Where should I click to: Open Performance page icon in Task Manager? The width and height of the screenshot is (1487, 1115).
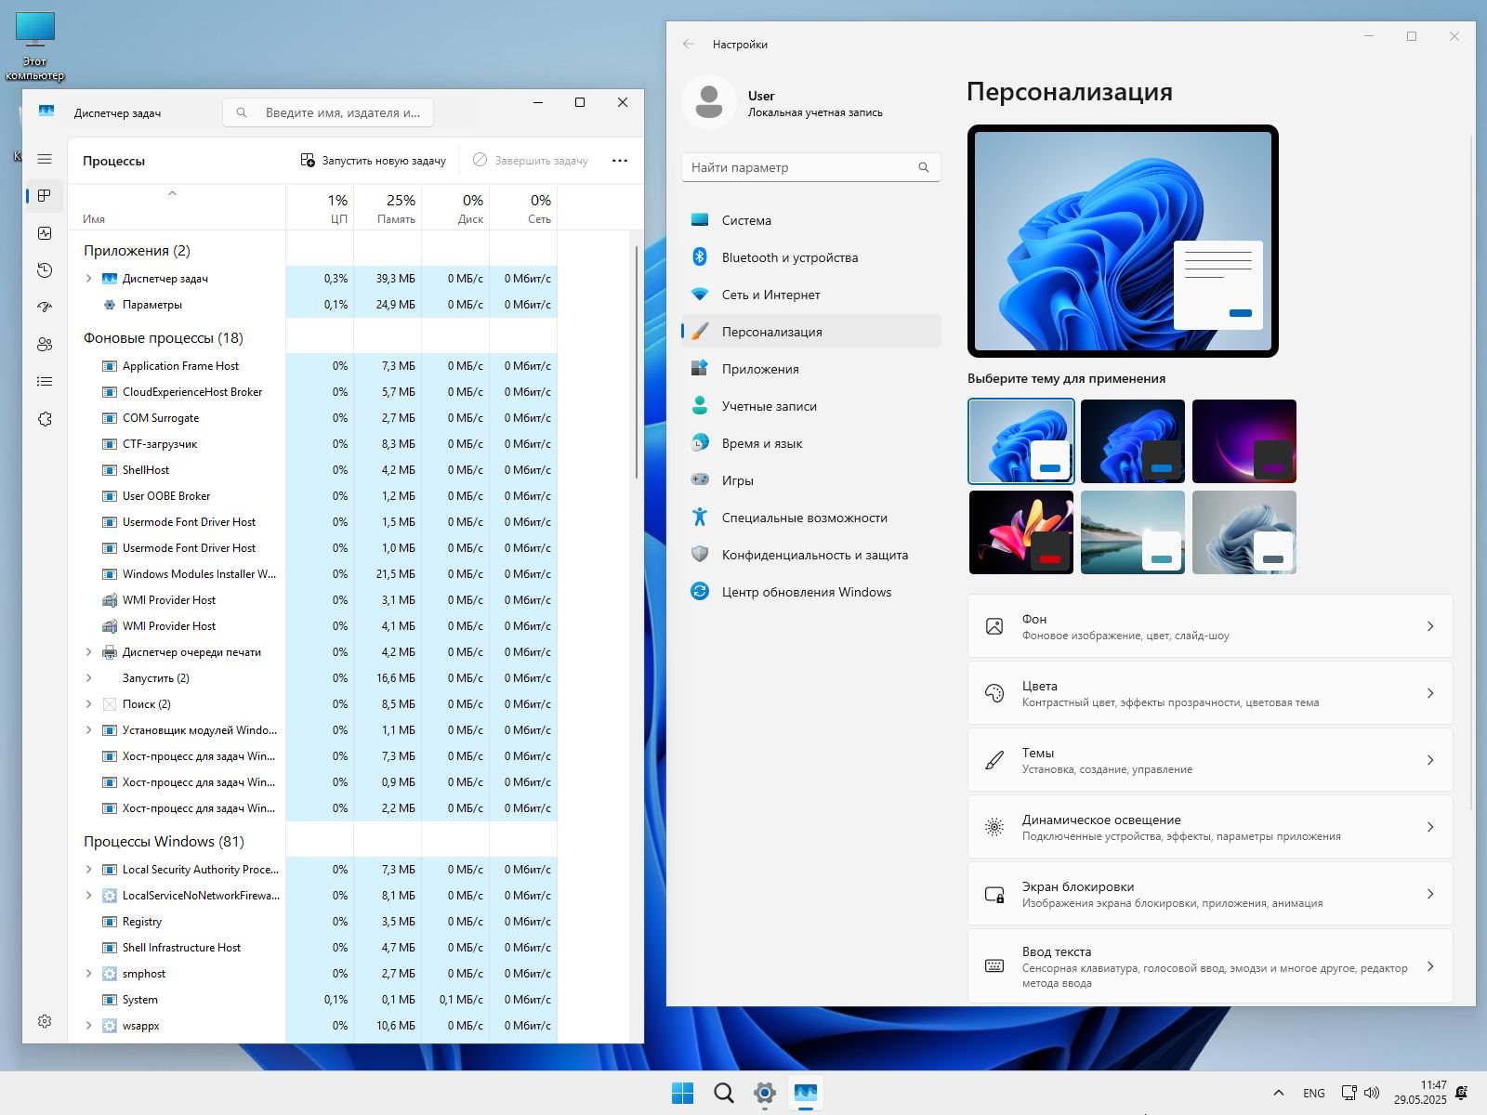pyautogui.click(x=45, y=233)
